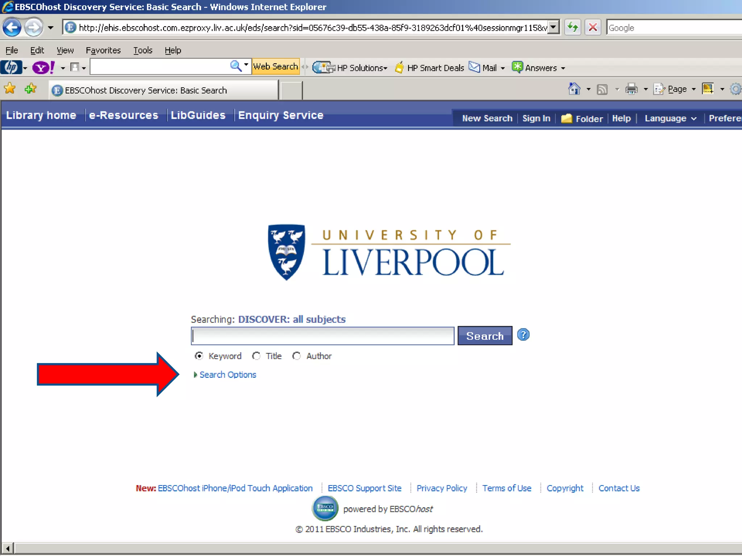Click the Home page icon
Image resolution: width=742 pixels, height=556 pixels.
click(x=574, y=89)
